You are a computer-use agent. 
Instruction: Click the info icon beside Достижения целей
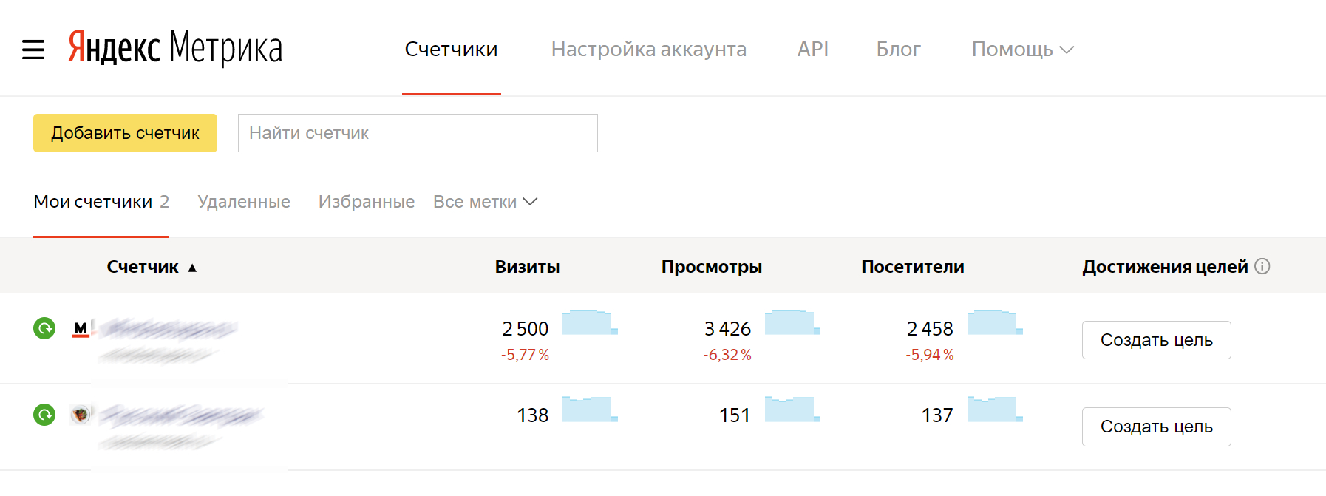(x=1262, y=267)
